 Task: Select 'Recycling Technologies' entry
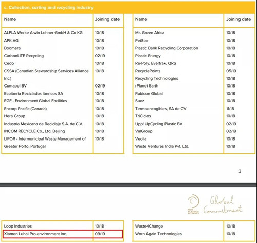click(157, 78)
